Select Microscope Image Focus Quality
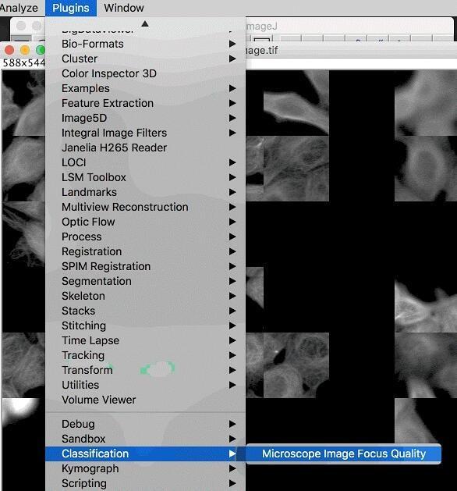This screenshot has height=491, width=457. pyautogui.click(x=343, y=454)
